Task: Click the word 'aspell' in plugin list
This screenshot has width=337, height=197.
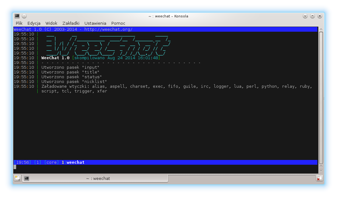Action: (117, 86)
